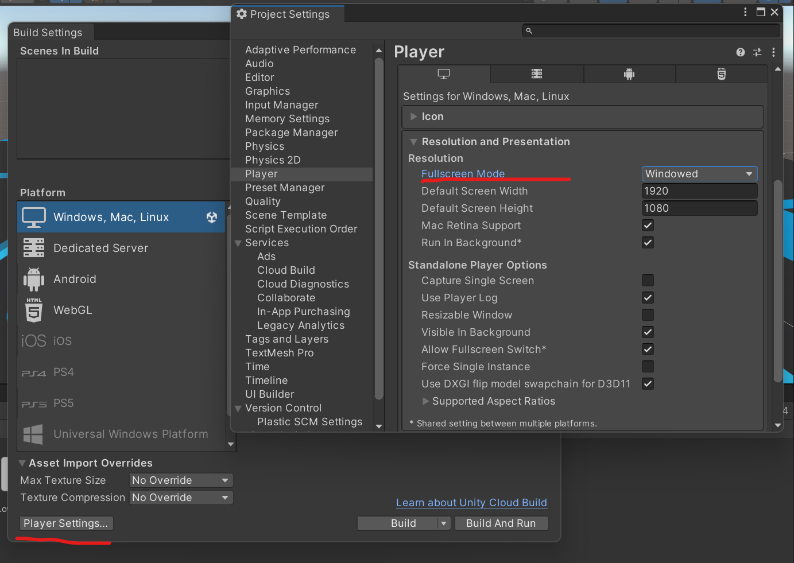The image size is (794, 563).
Task: Click the iOS platform icon
Action: 33,341
